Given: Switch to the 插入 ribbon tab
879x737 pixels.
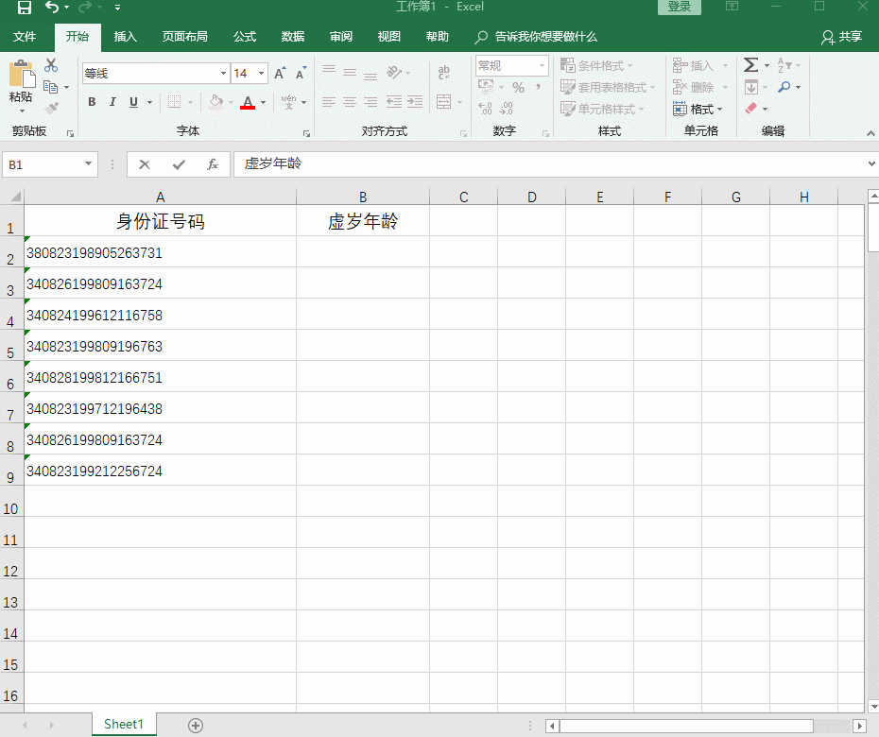Looking at the screenshot, I should [x=125, y=37].
